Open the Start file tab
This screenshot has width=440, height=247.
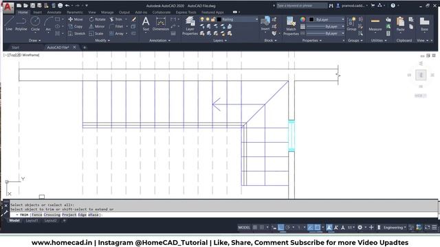coord(15,47)
